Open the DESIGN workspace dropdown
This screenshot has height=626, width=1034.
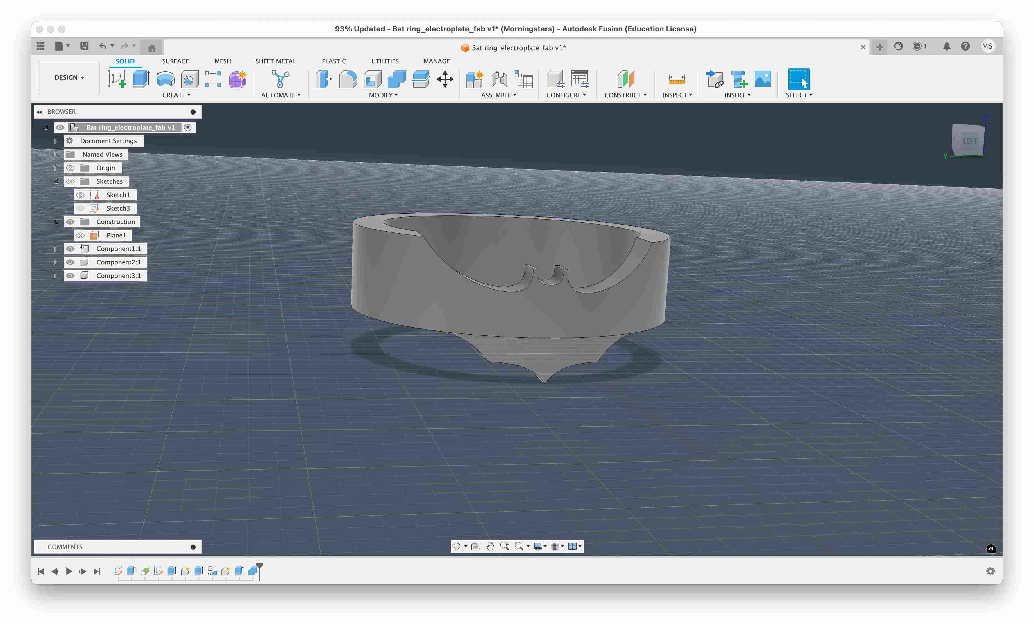tap(69, 77)
